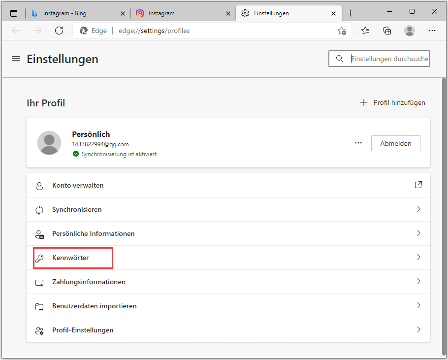Click the Abmelden button
The image size is (448, 360).
click(395, 143)
